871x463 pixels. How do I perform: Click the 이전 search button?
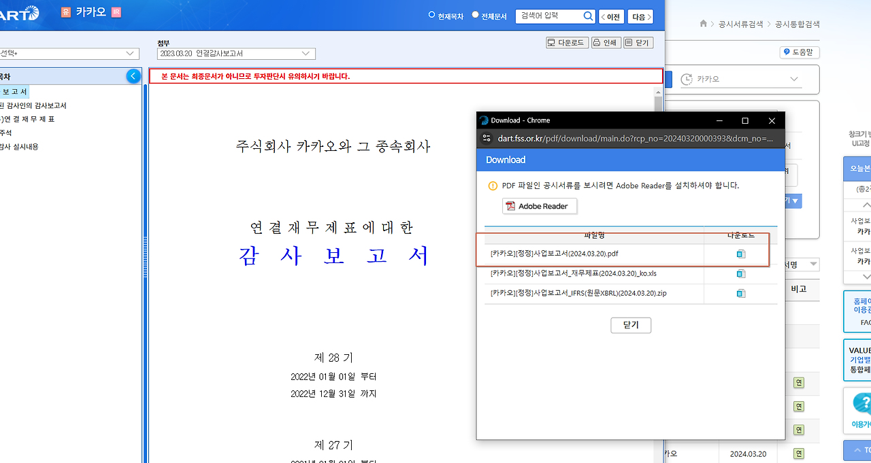(610, 16)
